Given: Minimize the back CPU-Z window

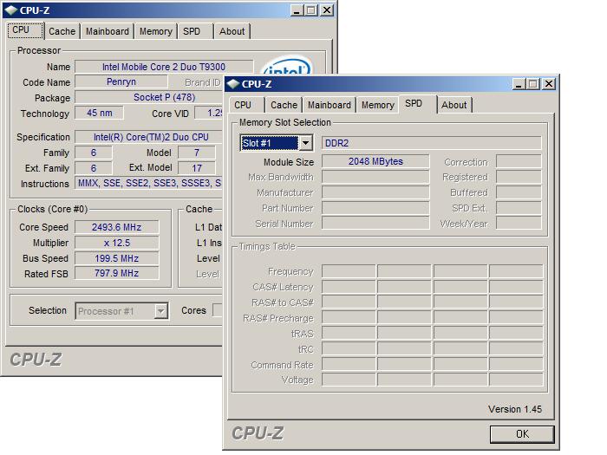Looking at the screenshot, I should (297, 10).
